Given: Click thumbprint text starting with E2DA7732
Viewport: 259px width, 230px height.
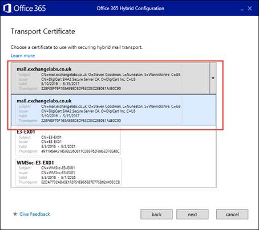Looking at the screenshot, I should (x=80, y=182).
